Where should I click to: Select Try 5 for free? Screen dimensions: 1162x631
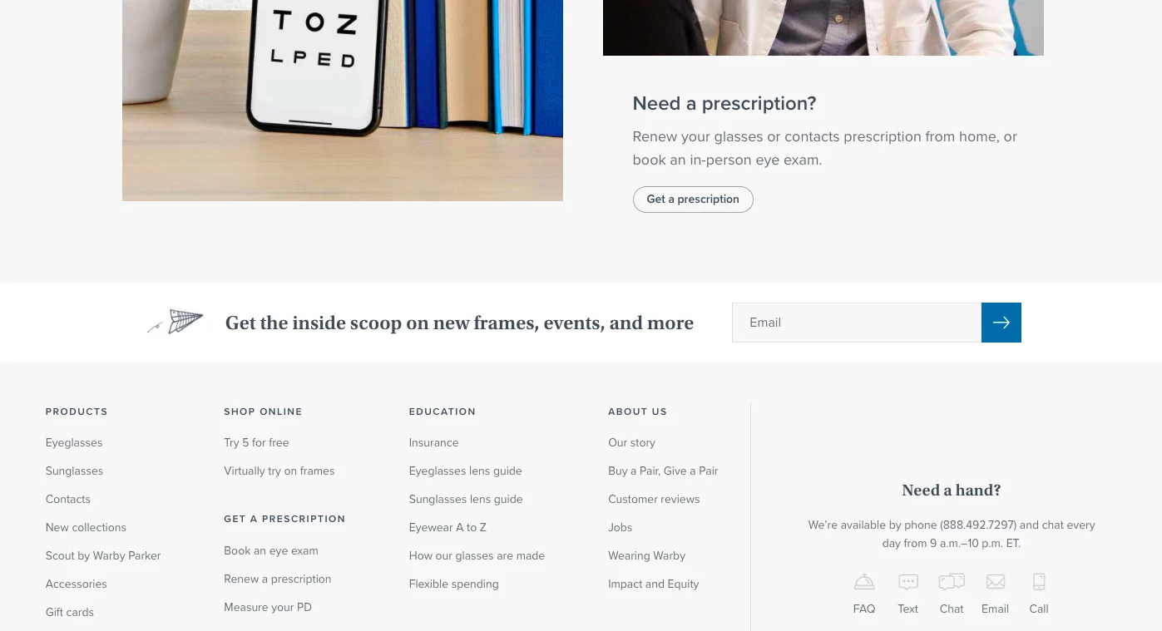(x=256, y=442)
